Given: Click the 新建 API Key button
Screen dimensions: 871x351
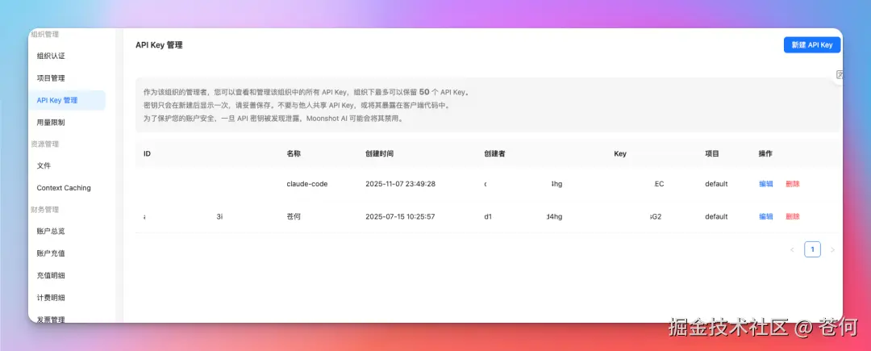Looking at the screenshot, I should [x=811, y=45].
